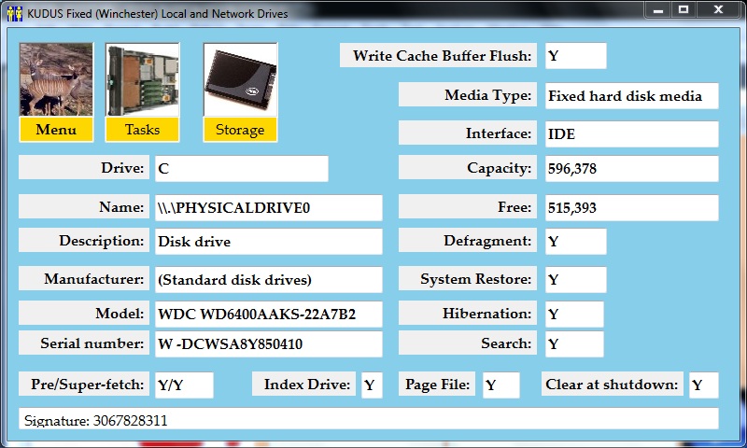
Task: Click the SSD drive Storage image
Action: [240, 79]
